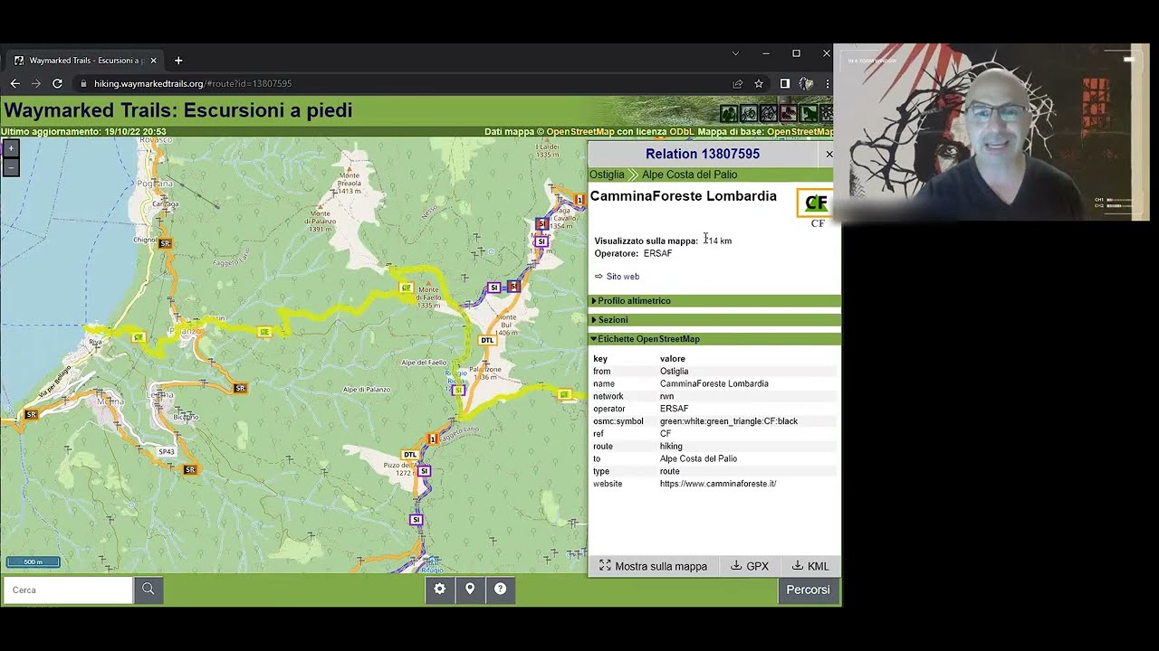The image size is (1159, 651).
Task: Open the caminaforeste.it website value link
Action: (718, 484)
